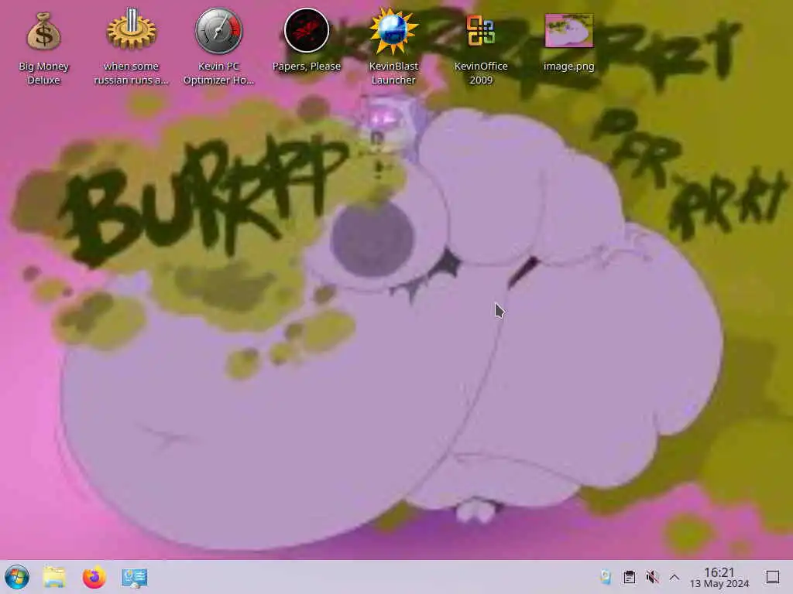This screenshot has width=793, height=594.
Task: Open the Start menu orb
Action: 17,577
